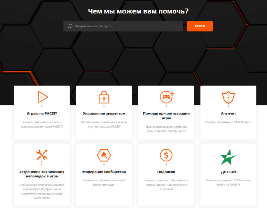This screenshot has height=208, width=267.
Task: Click the dollar coin icon on the Подписки card
Action: pyautogui.click(x=166, y=156)
